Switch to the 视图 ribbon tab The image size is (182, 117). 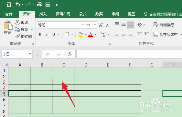pyautogui.click(x=132, y=14)
